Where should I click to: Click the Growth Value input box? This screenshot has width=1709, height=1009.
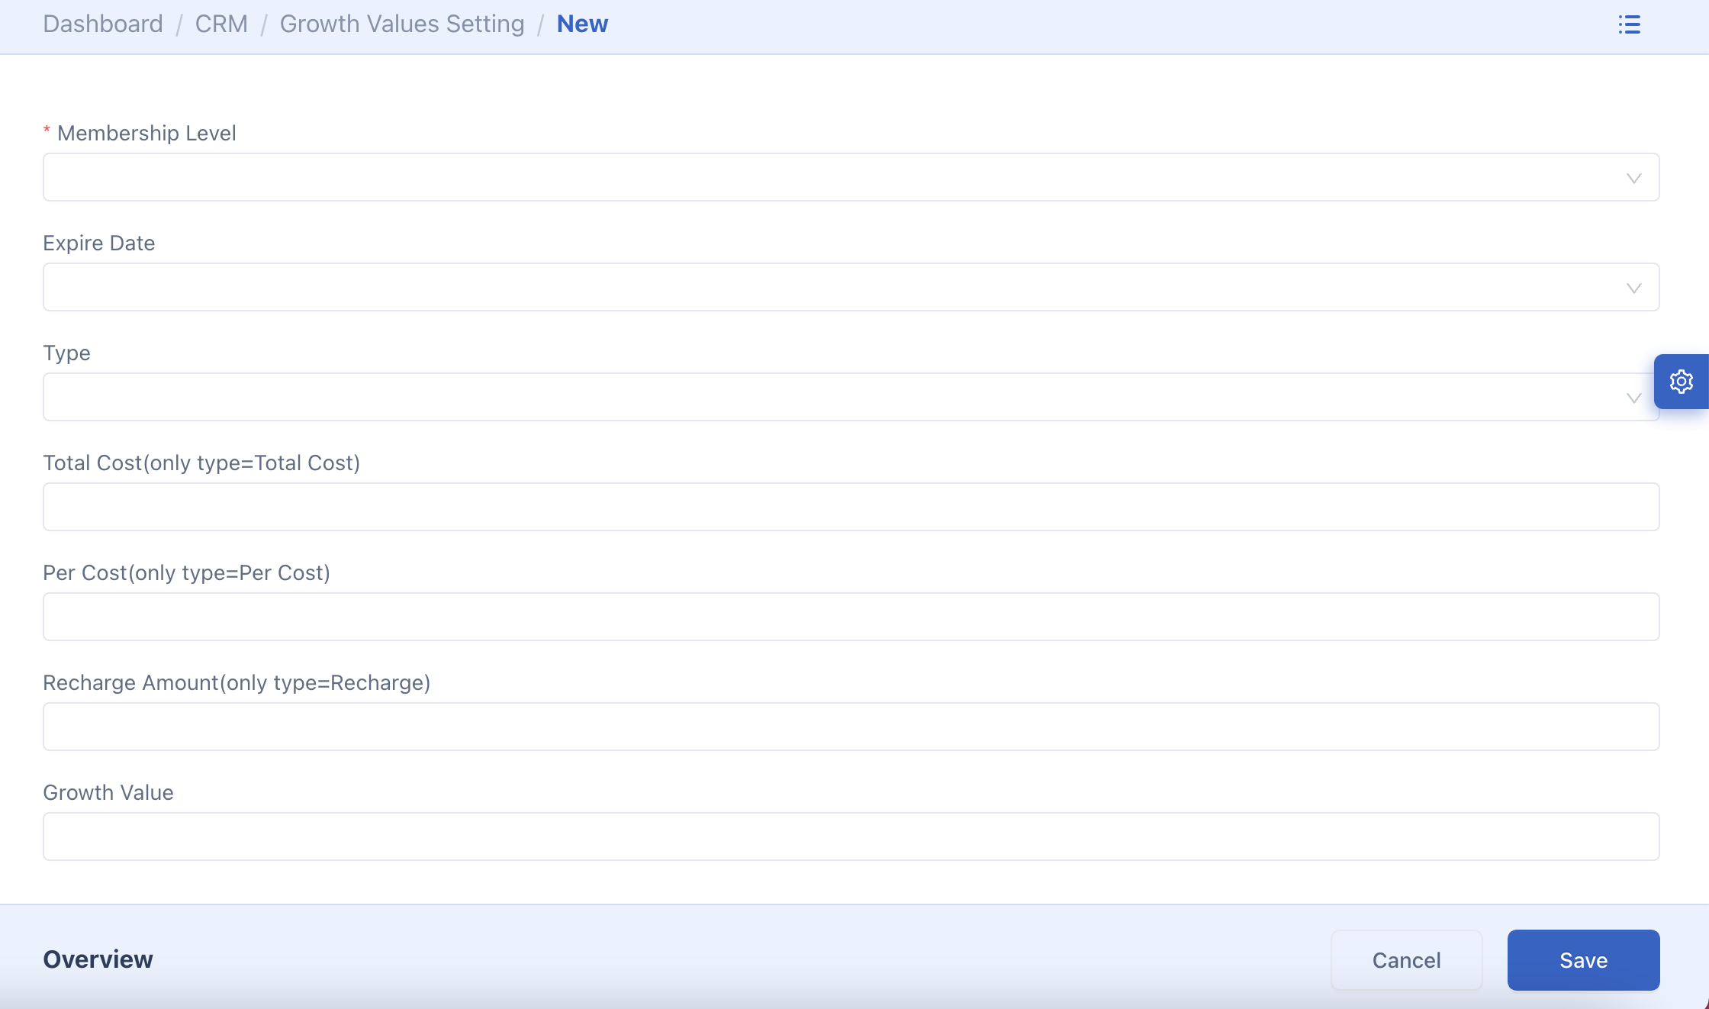click(851, 837)
